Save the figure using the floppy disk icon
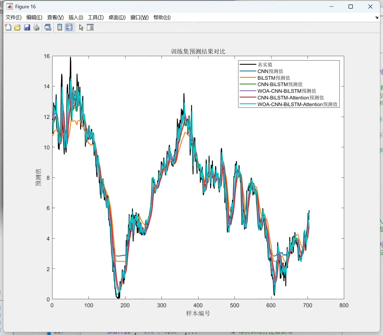This screenshot has height=335, width=383. point(27,27)
